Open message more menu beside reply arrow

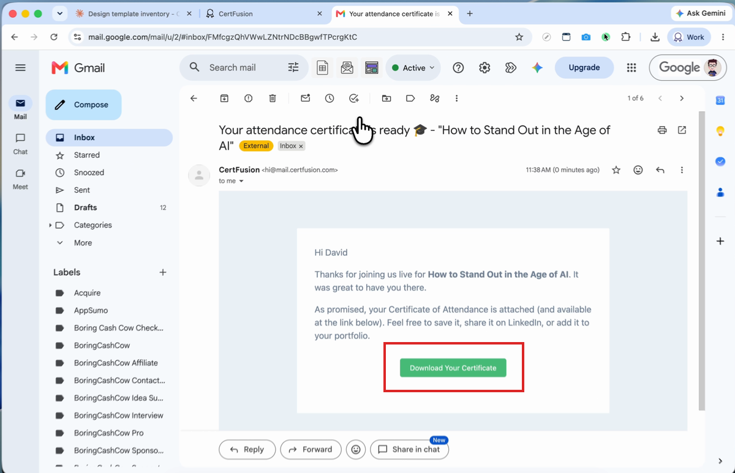[682, 170]
